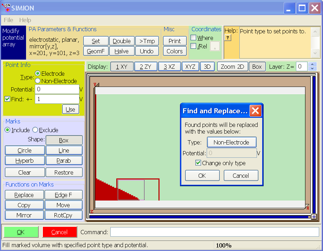Click the Layer Z input field
This screenshot has width=323, height=251.
click(302, 66)
